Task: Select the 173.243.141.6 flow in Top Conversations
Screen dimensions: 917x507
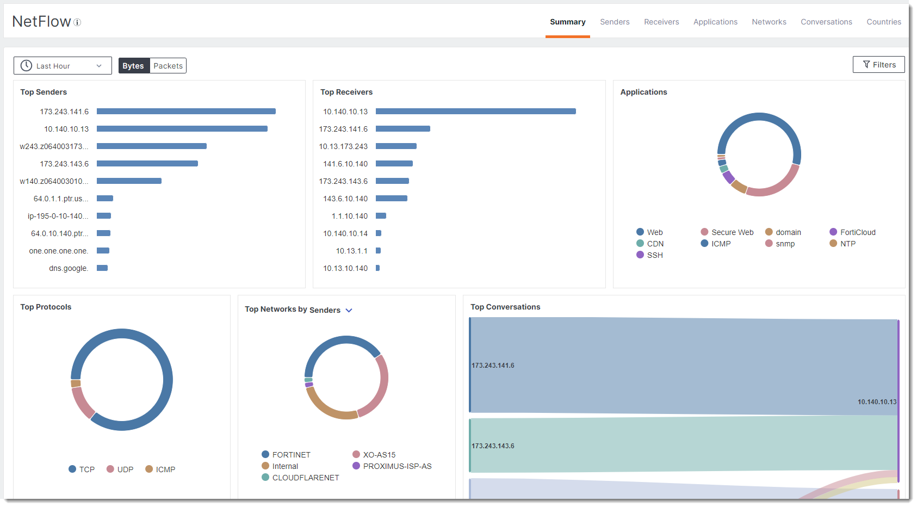Action: [x=598, y=366]
